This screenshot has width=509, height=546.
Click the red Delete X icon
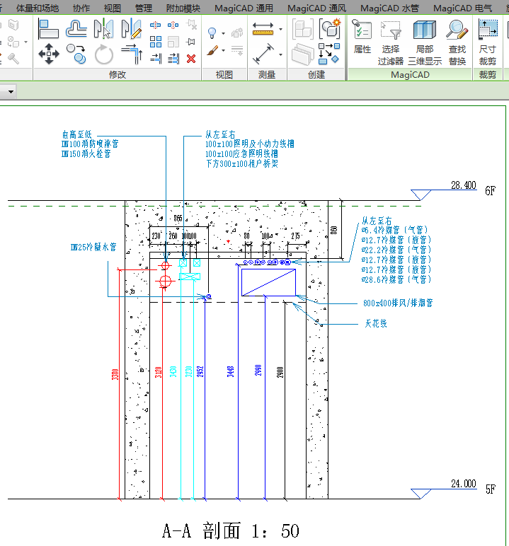click(191, 59)
